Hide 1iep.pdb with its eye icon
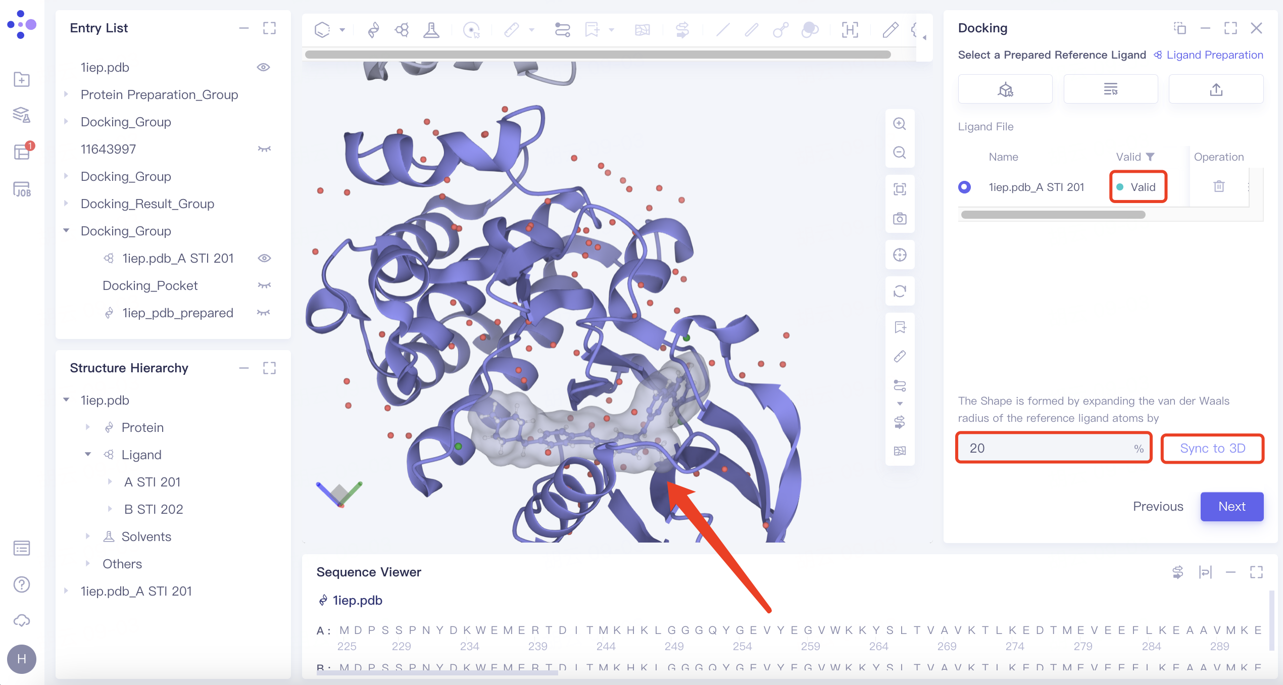 263,67
